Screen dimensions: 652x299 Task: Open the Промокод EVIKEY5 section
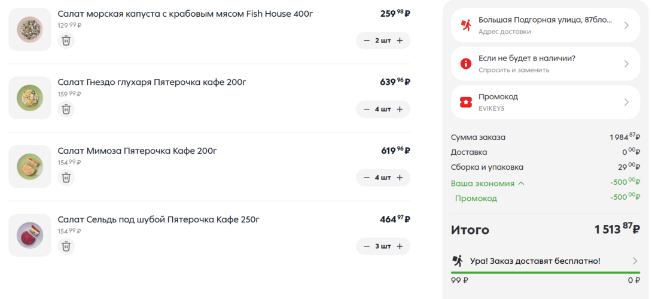[545, 102]
